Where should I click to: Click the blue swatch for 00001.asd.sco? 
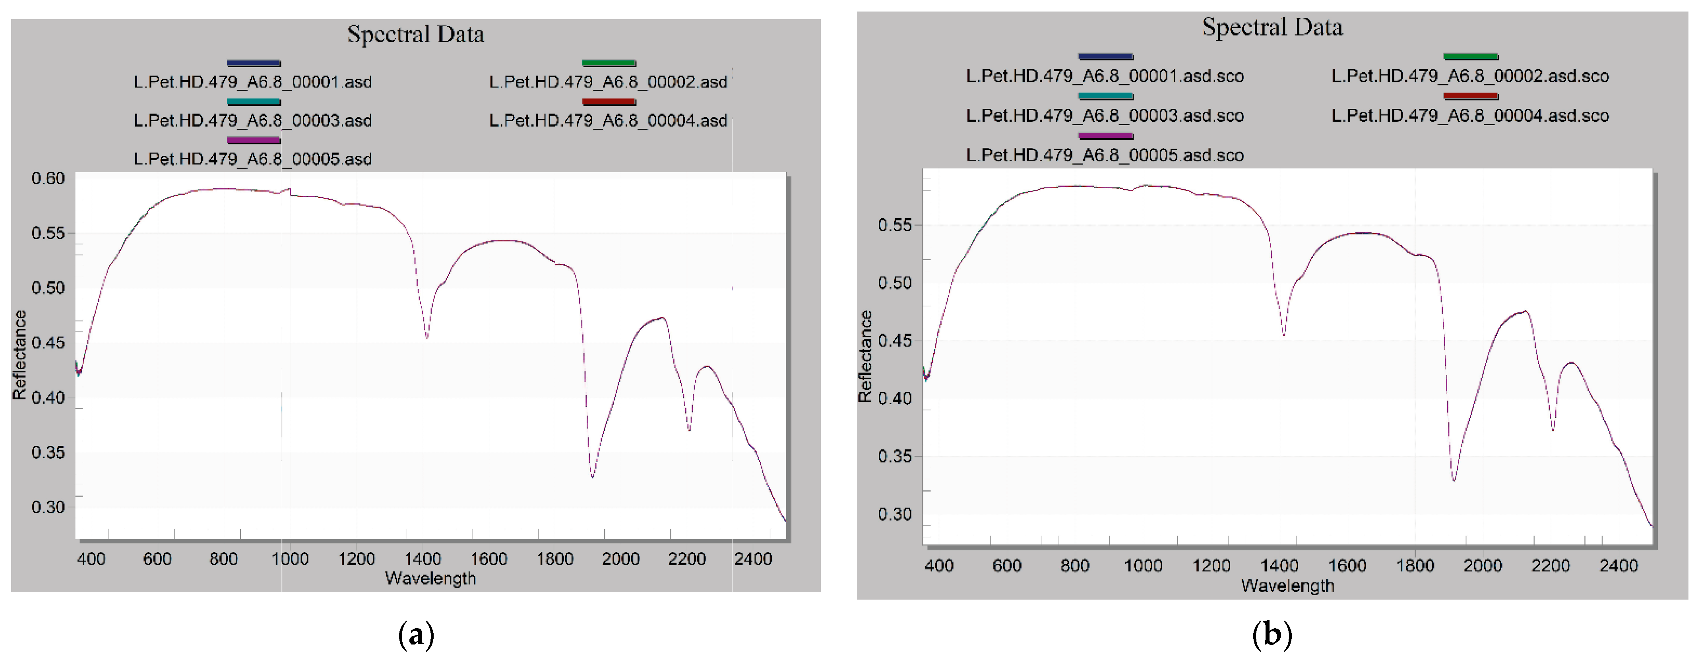[1105, 57]
